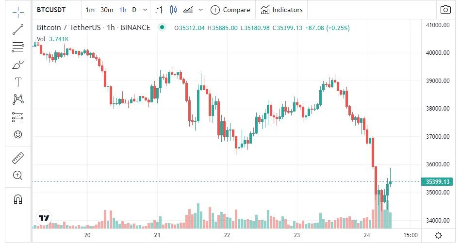Expand the time interval dropdown arrow
Screen dimensions: 460x243
[145, 10]
